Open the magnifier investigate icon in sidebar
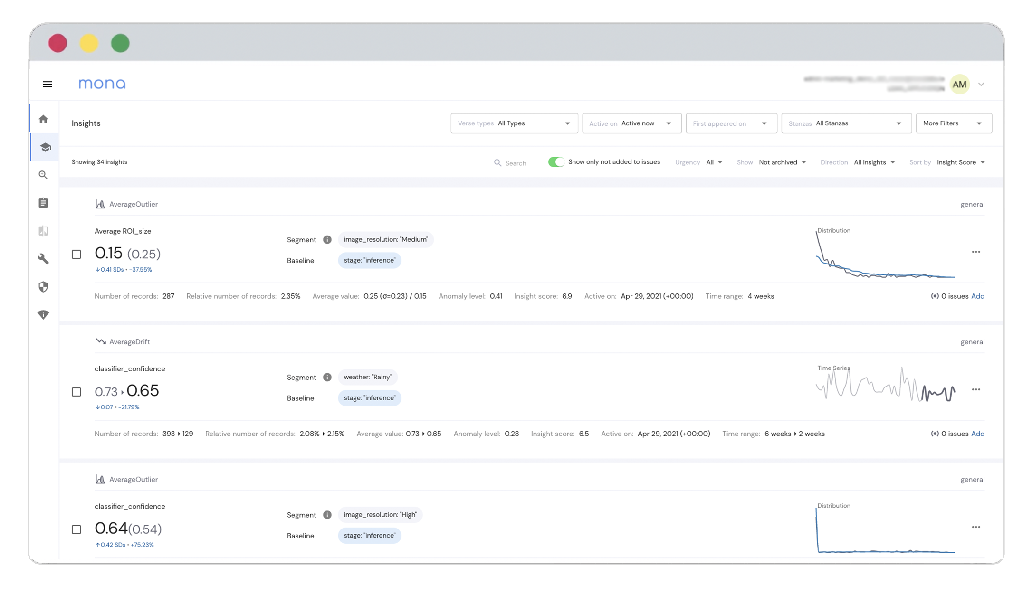The image size is (1032, 595). click(x=43, y=175)
